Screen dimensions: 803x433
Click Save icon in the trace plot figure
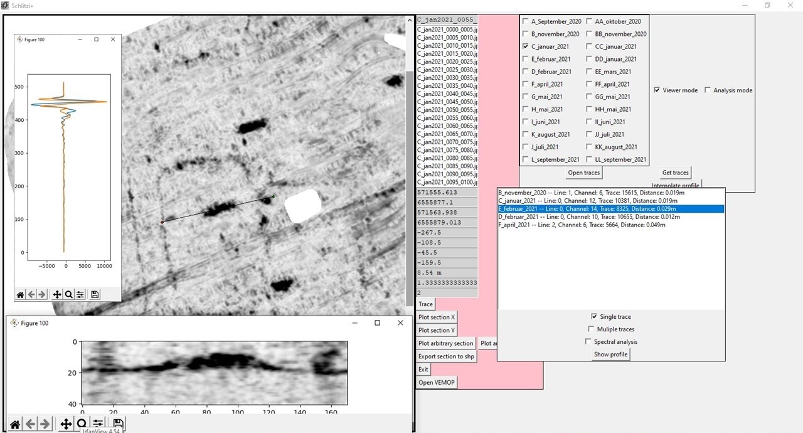tap(95, 294)
